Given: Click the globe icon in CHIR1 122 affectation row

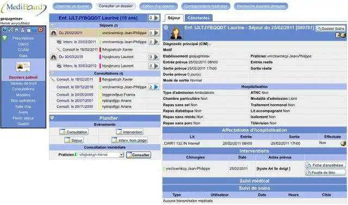Looking at the screenshot, I should click(x=343, y=144).
